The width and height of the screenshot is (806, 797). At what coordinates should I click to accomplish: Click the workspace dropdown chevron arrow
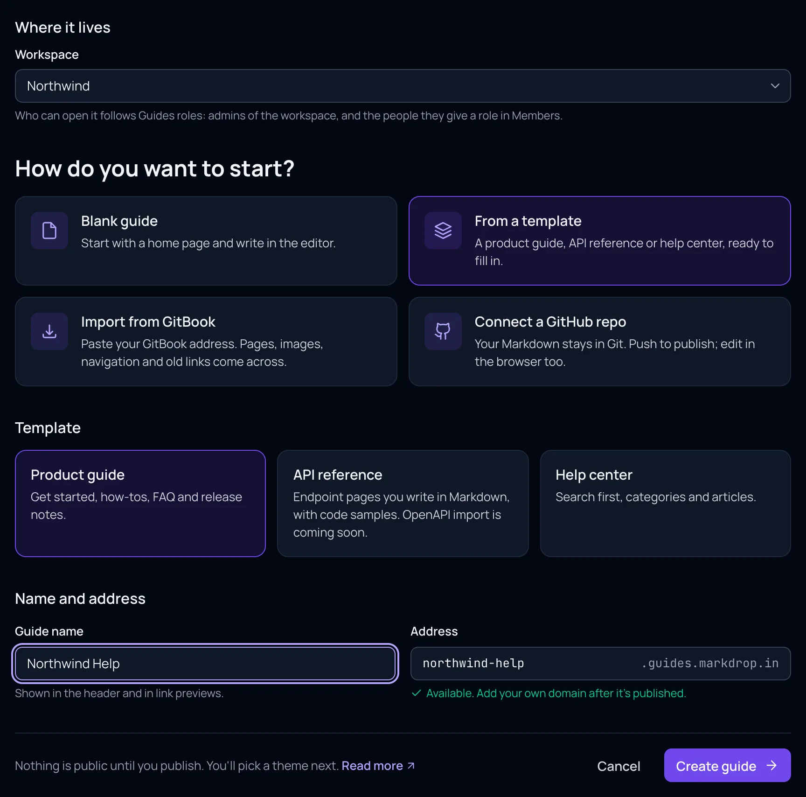[x=775, y=86]
